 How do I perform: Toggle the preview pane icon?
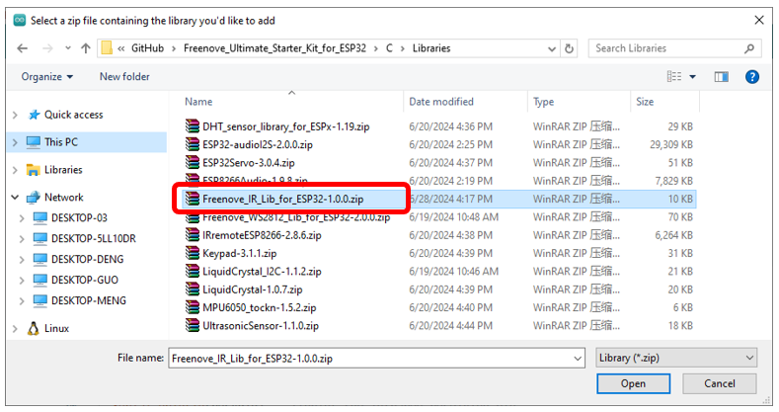(x=722, y=76)
